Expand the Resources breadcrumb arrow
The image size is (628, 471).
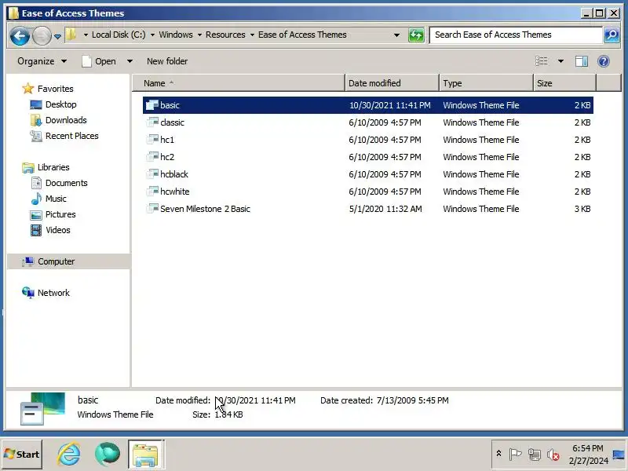pyautogui.click(x=199, y=35)
